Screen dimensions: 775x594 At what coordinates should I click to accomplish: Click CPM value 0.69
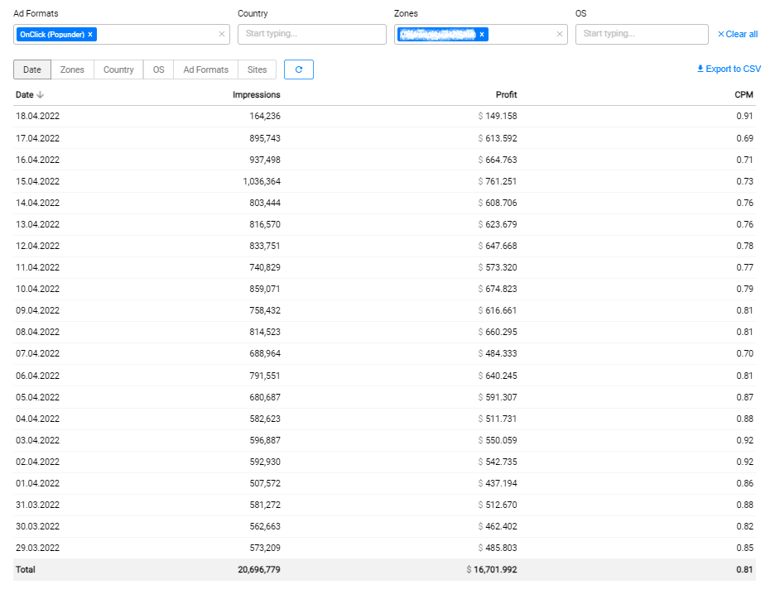tap(745, 138)
